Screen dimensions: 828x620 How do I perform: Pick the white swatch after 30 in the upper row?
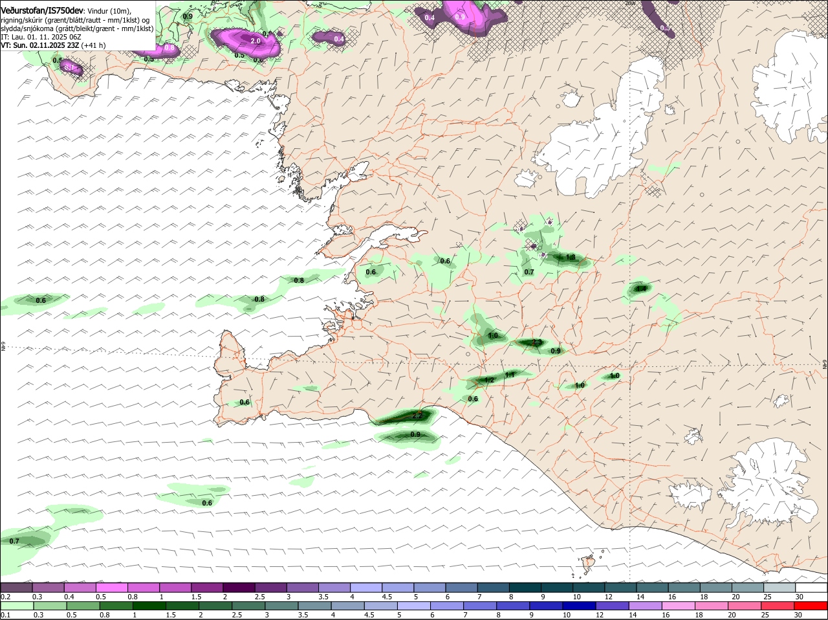[812, 588]
